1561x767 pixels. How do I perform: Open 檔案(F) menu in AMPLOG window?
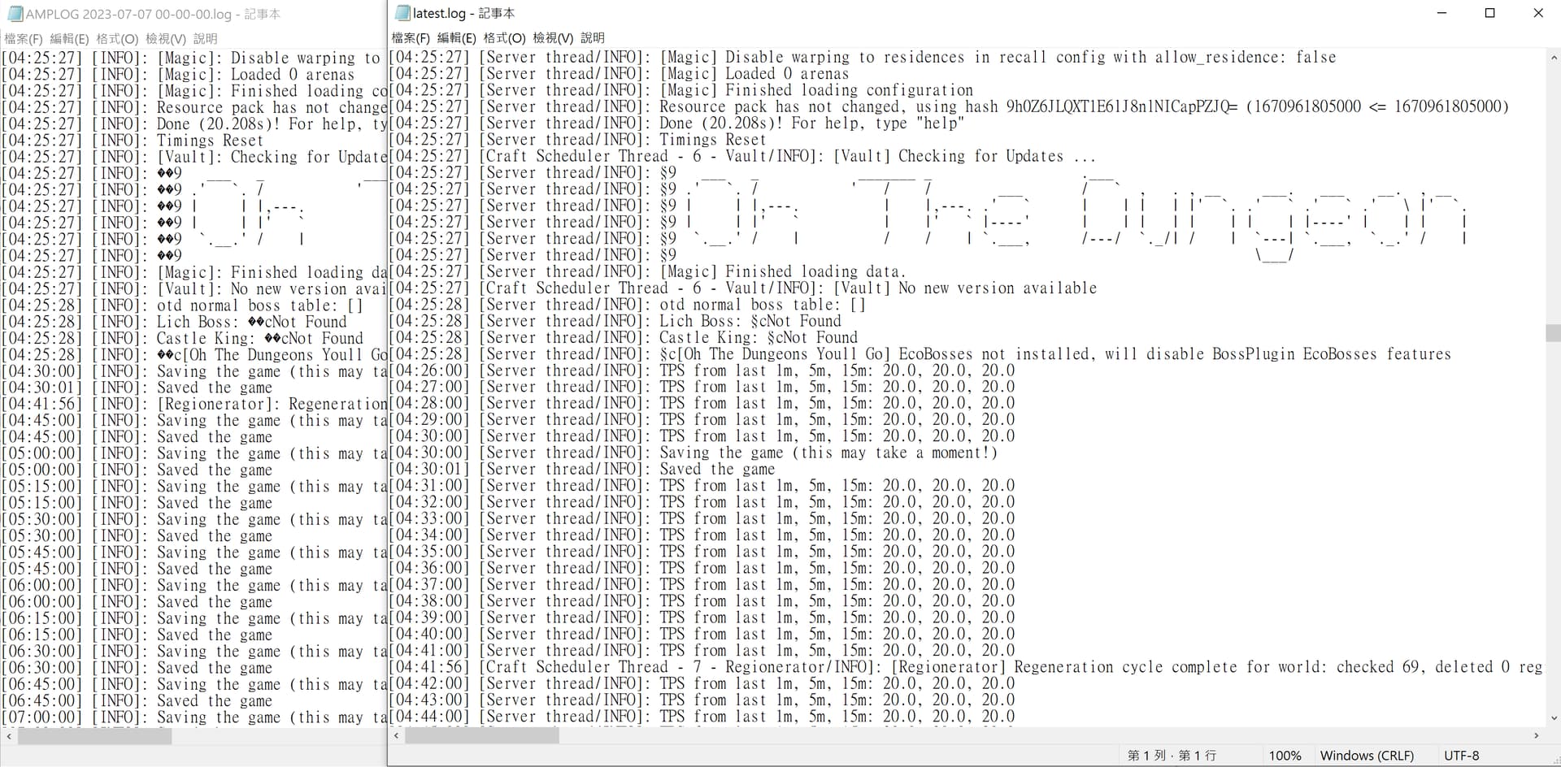click(x=24, y=39)
